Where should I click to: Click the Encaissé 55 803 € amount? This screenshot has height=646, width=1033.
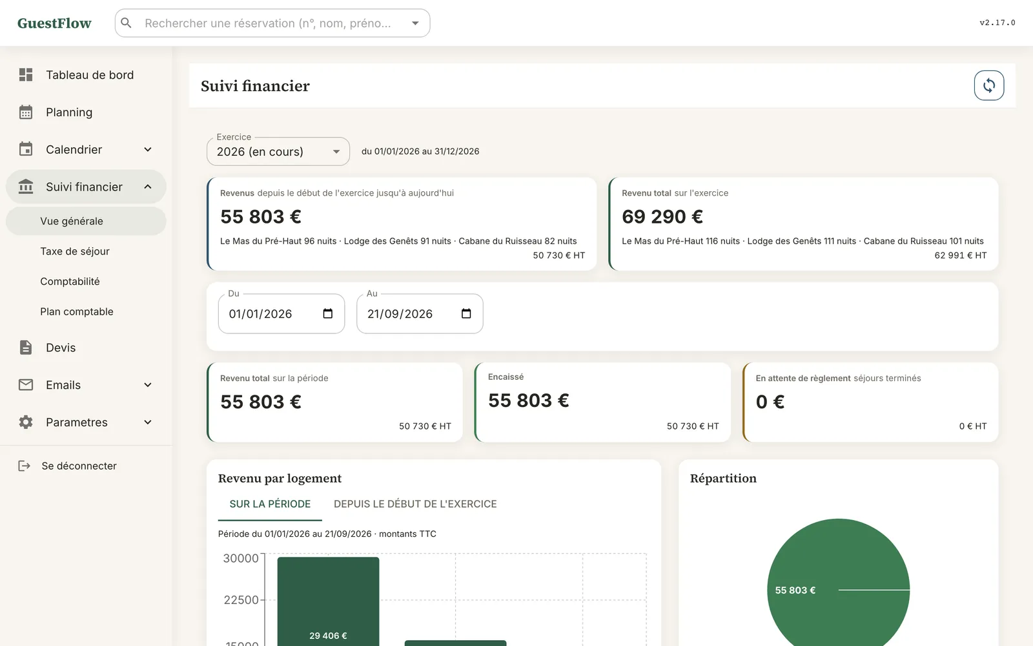point(529,401)
